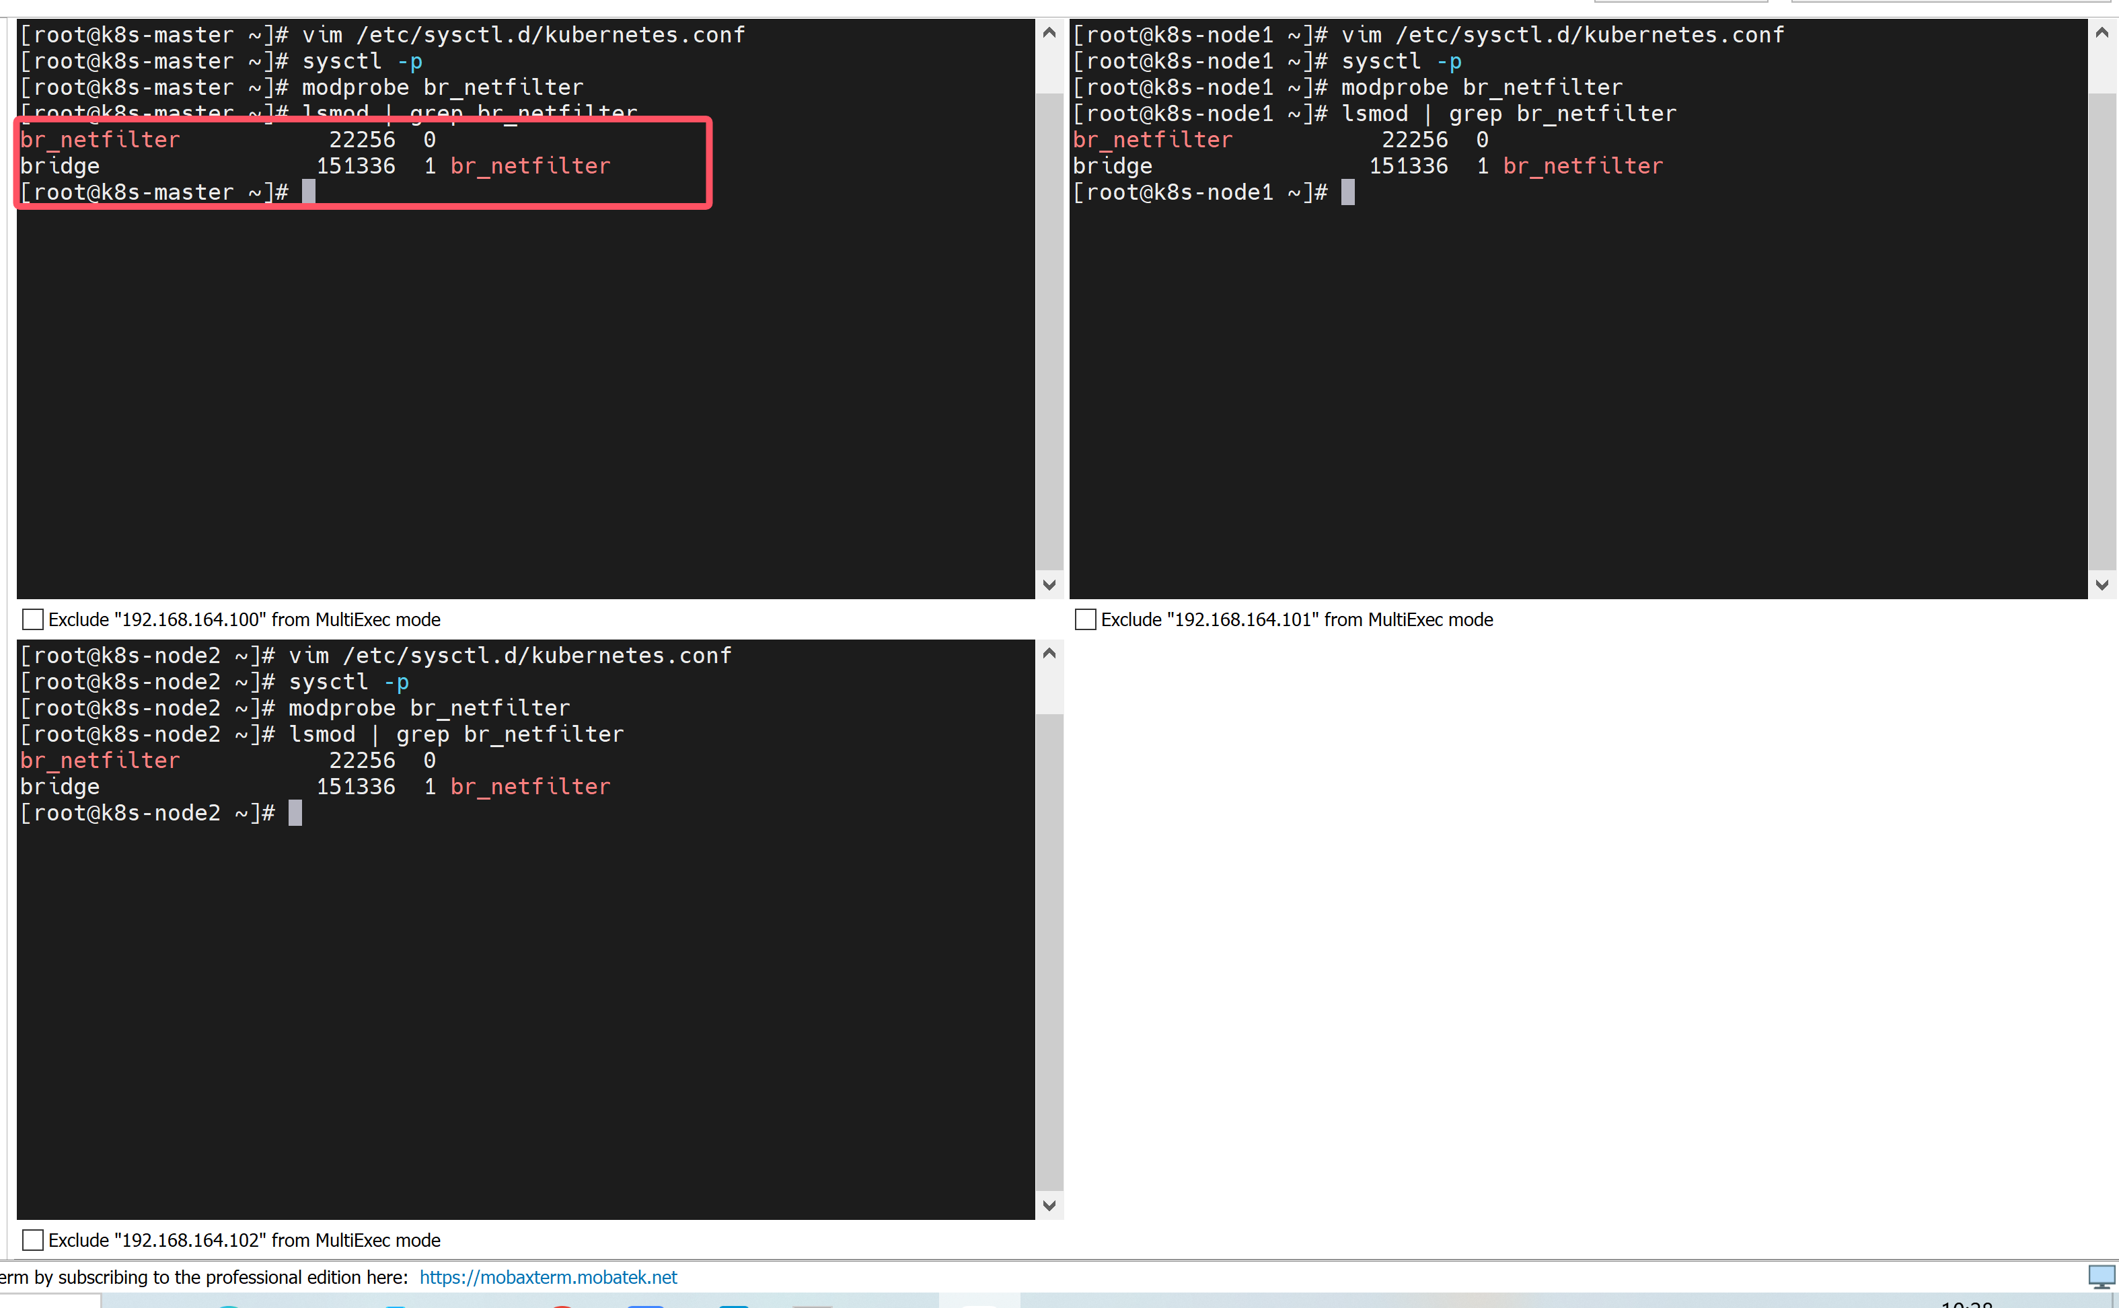Exclude 192.168.164.101 from MultiExec mode

(1085, 619)
